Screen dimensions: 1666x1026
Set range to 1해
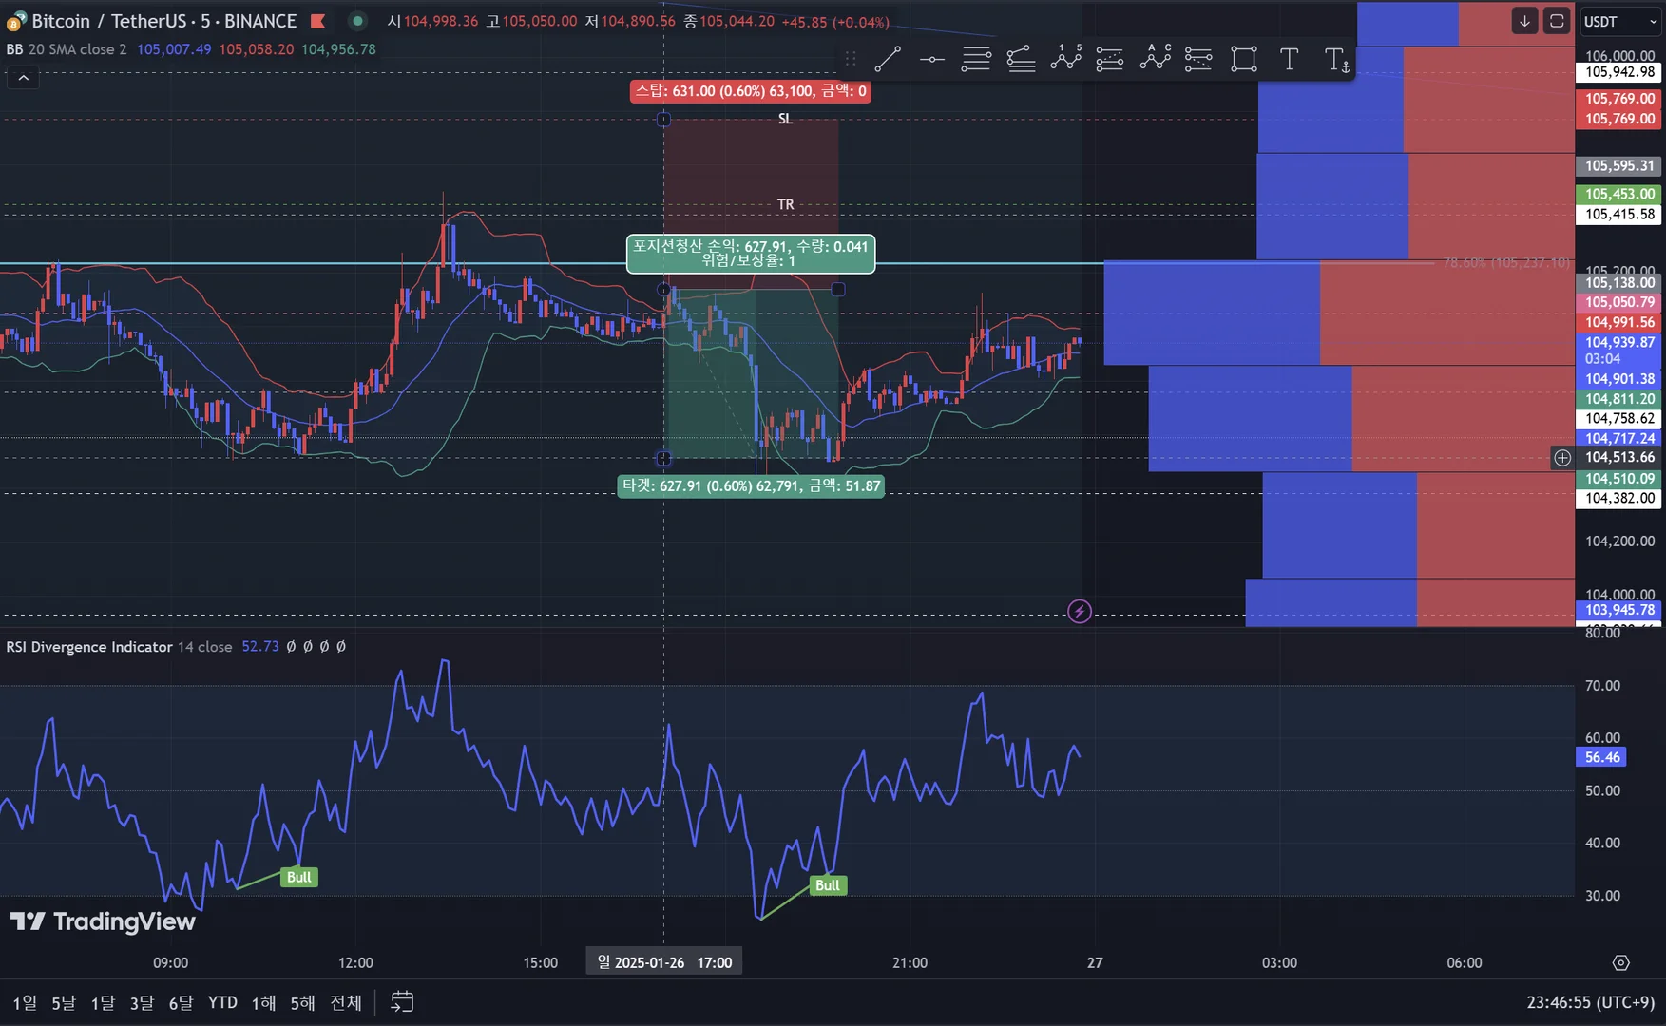263,1002
